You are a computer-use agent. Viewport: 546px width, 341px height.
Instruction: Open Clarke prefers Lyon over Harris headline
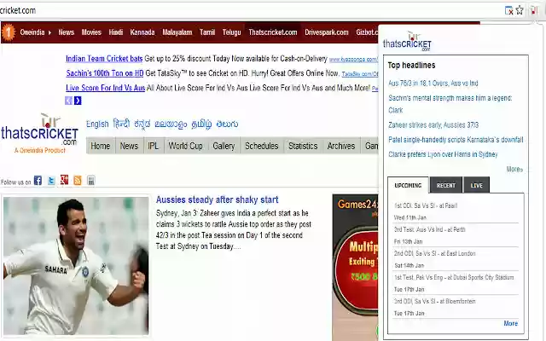(443, 154)
